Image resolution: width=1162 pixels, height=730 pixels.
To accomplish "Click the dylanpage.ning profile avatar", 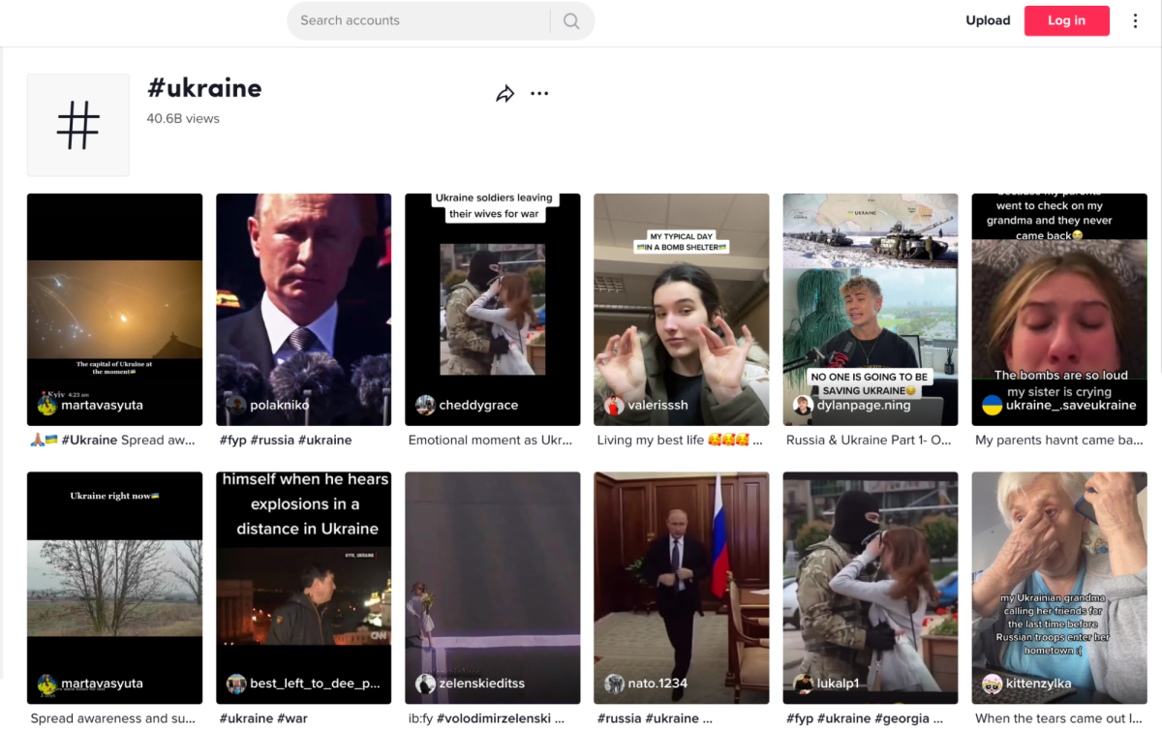I will point(803,405).
